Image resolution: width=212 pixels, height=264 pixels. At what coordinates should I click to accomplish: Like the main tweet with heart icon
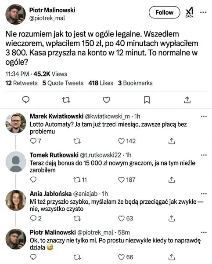[x=107, y=100]
